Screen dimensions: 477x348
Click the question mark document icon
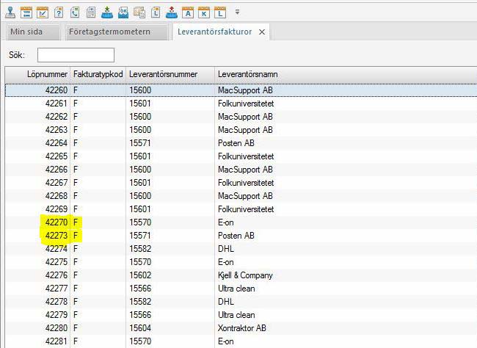click(59, 12)
